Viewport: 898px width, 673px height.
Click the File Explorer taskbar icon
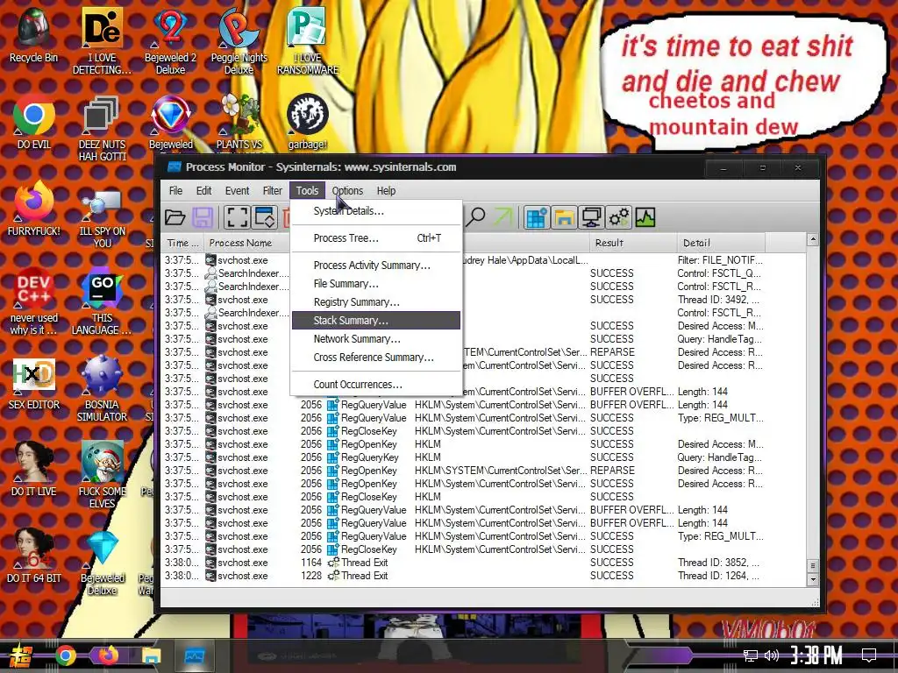click(x=151, y=655)
